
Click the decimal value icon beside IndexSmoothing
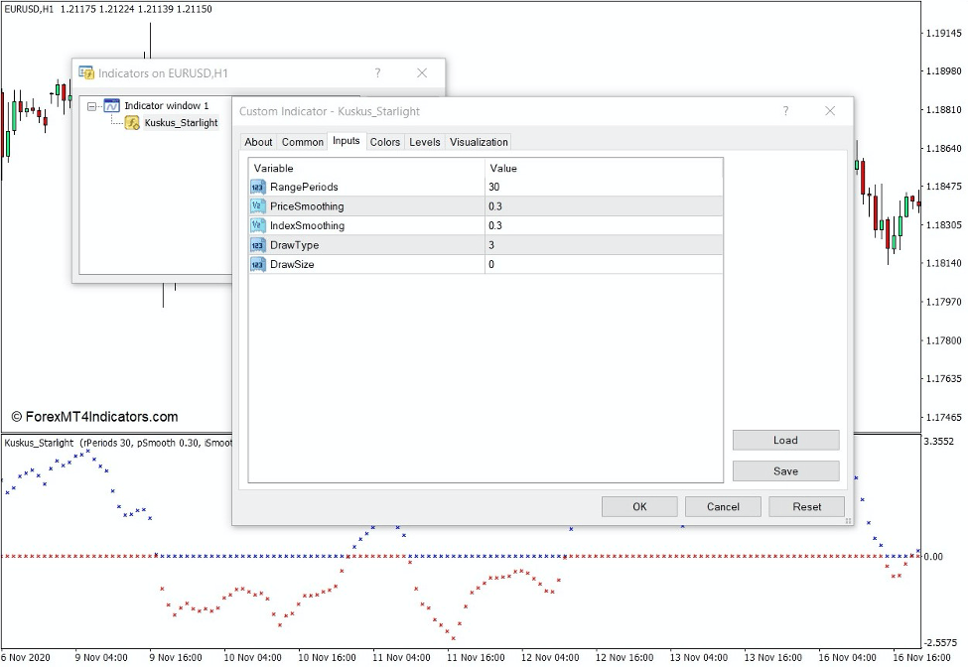[x=259, y=225]
